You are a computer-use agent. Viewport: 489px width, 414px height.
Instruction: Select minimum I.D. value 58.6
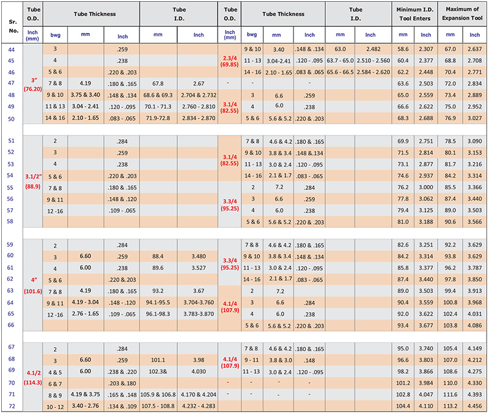coord(403,49)
